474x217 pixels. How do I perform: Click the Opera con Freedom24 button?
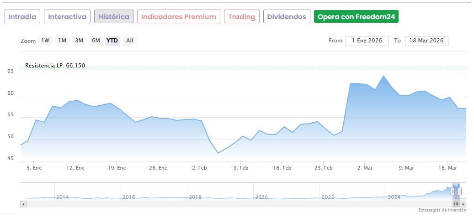click(356, 17)
